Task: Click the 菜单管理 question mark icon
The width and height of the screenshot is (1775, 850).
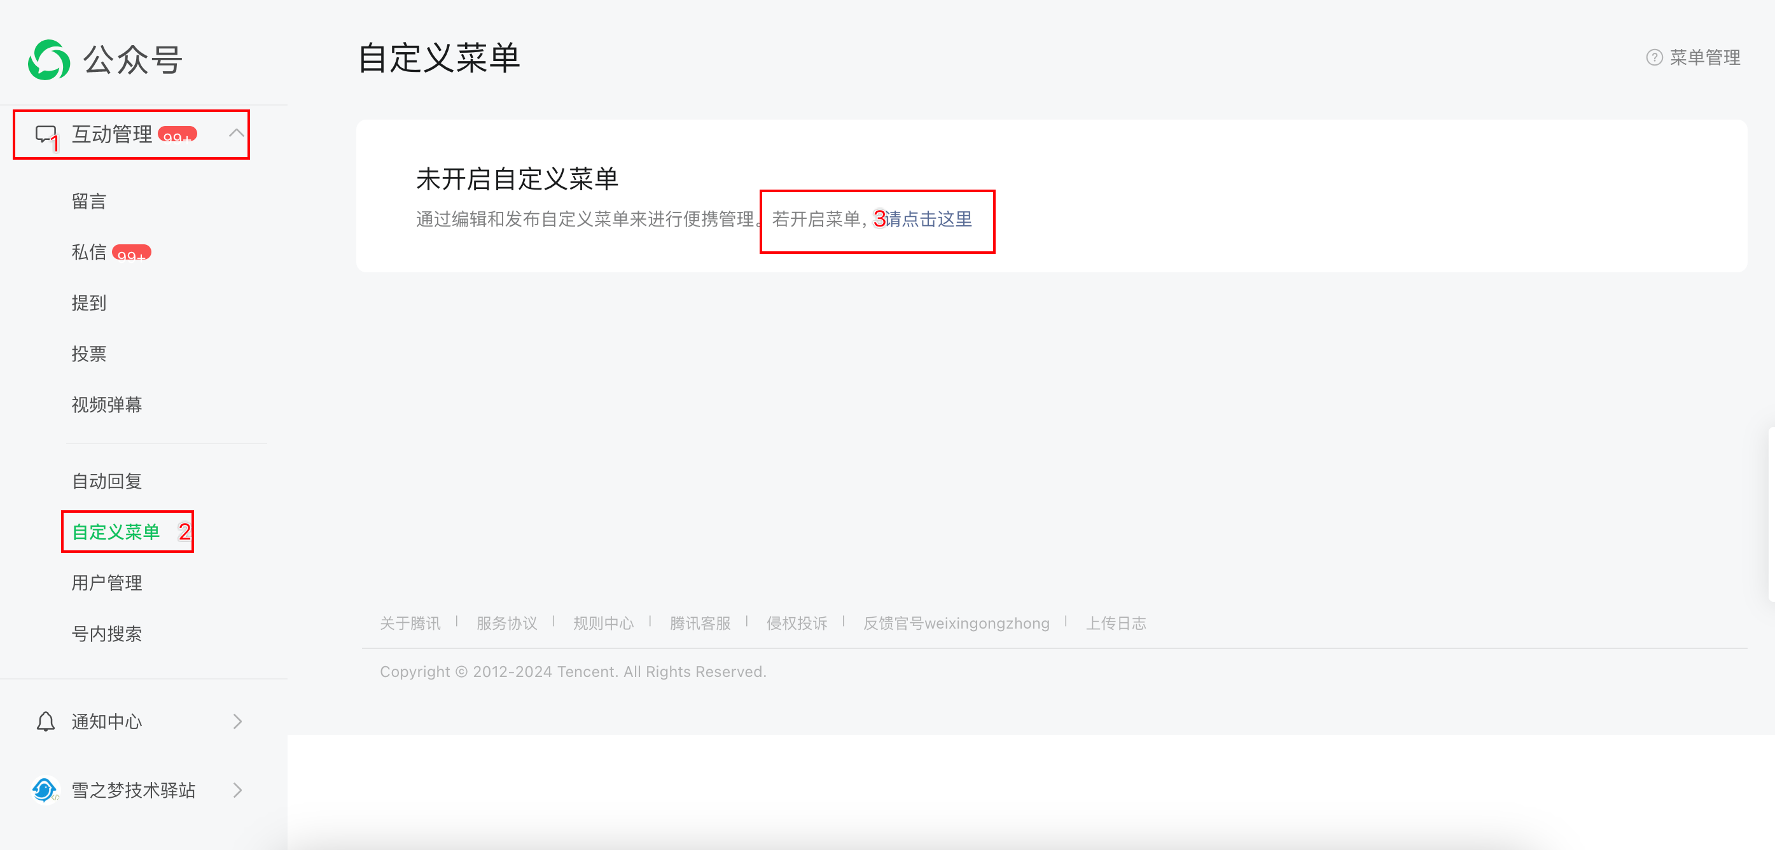Action: click(1653, 58)
